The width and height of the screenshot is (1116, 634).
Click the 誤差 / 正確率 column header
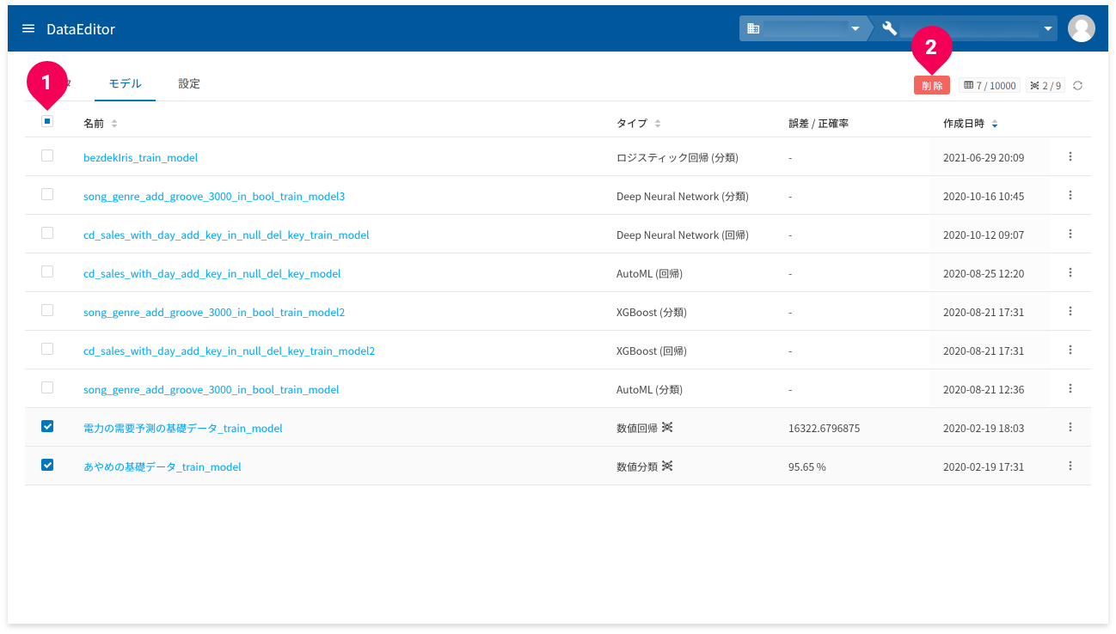point(819,124)
